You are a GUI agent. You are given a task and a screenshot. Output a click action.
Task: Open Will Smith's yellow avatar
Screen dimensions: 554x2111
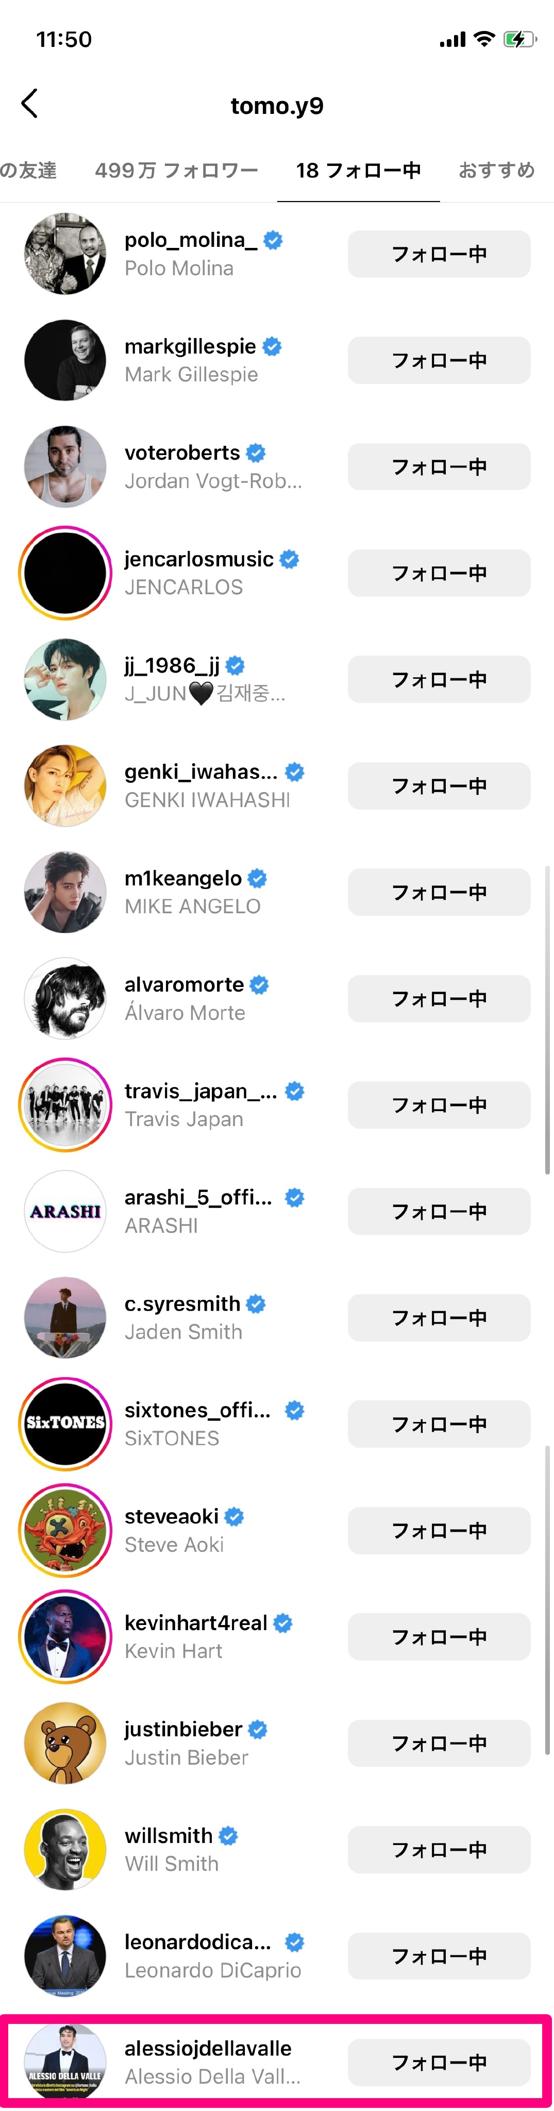tap(65, 1850)
